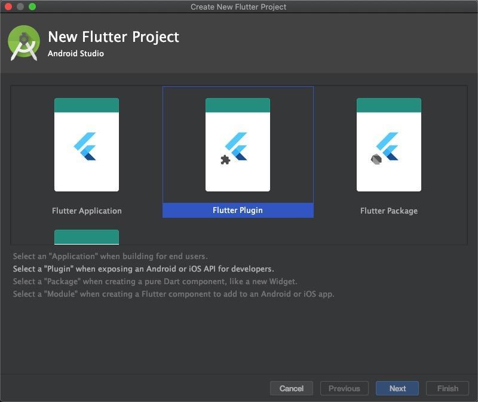
Task: Click the green zoom window button
Action: pyautogui.click(x=32, y=7)
